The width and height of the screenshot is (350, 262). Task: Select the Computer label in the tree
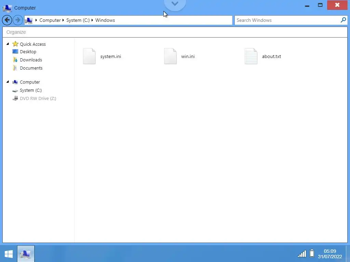coord(30,82)
